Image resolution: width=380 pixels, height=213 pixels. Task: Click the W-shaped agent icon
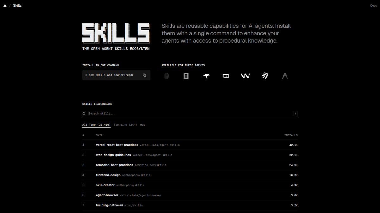(245, 76)
